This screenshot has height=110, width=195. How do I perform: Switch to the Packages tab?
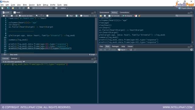115,46
